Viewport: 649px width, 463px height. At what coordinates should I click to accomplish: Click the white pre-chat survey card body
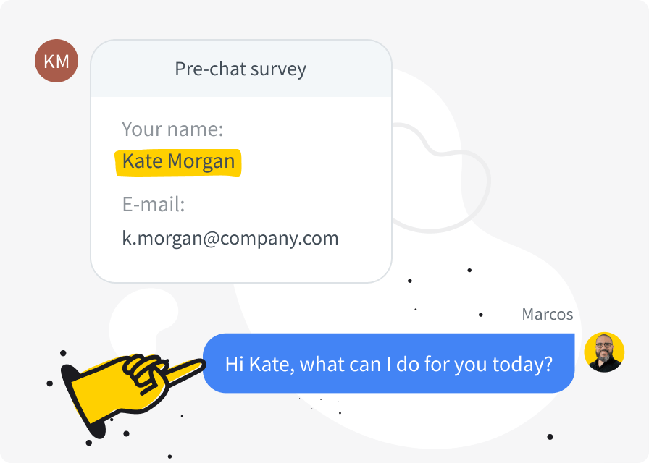241,190
